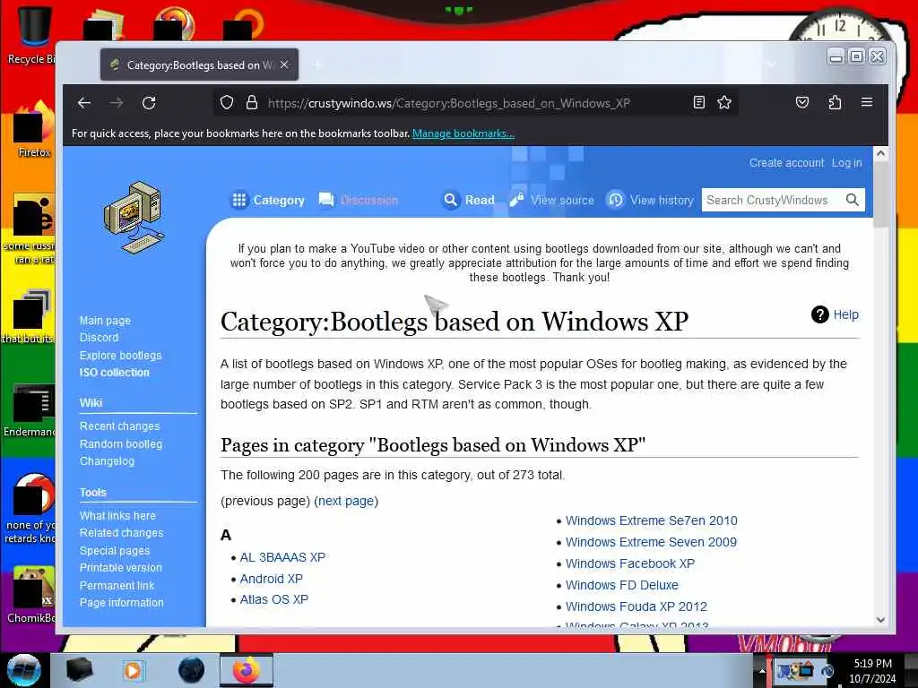
Task: Switch to the Discussion tab
Action: [x=358, y=200]
